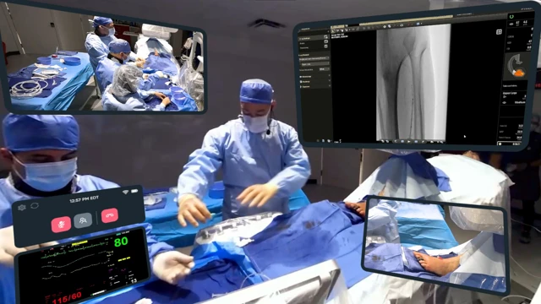Open the call settings gear icon
Viewport: 541px width, 304px height.
[22, 208]
